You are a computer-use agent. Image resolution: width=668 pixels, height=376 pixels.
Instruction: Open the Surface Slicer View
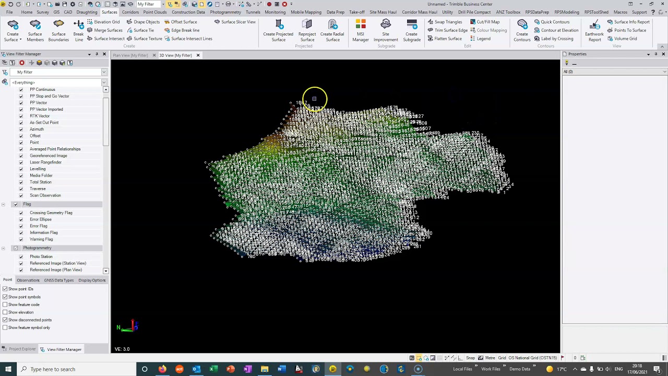[235, 22]
